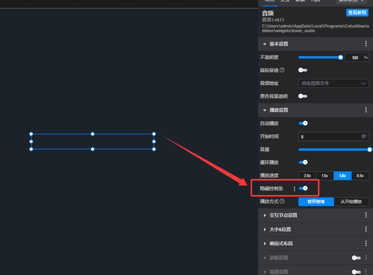Viewport: 373px width, 275px height.
Task: Open the 播放设置 section's three-dot menu
Action: tap(366, 110)
